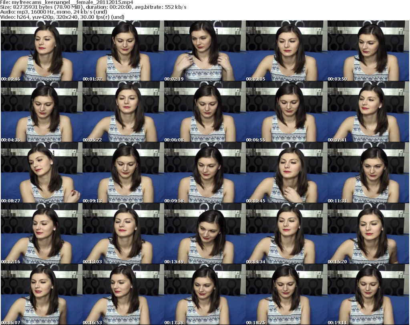Open the frame stamped 00:08:27
This screenshot has height=325, width=410.
pos(42,173)
